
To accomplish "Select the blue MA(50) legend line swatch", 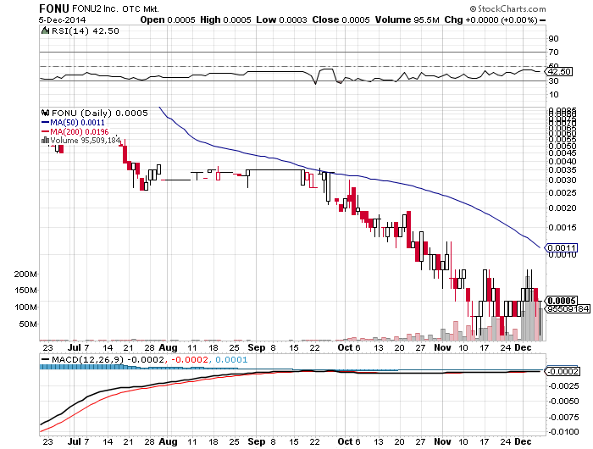I will (45, 123).
